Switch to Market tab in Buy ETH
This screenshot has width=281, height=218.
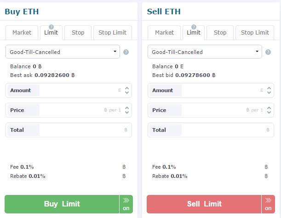click(22, 33)
